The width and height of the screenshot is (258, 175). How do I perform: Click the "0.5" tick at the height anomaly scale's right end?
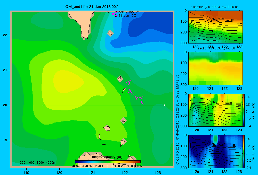point(140,166)
